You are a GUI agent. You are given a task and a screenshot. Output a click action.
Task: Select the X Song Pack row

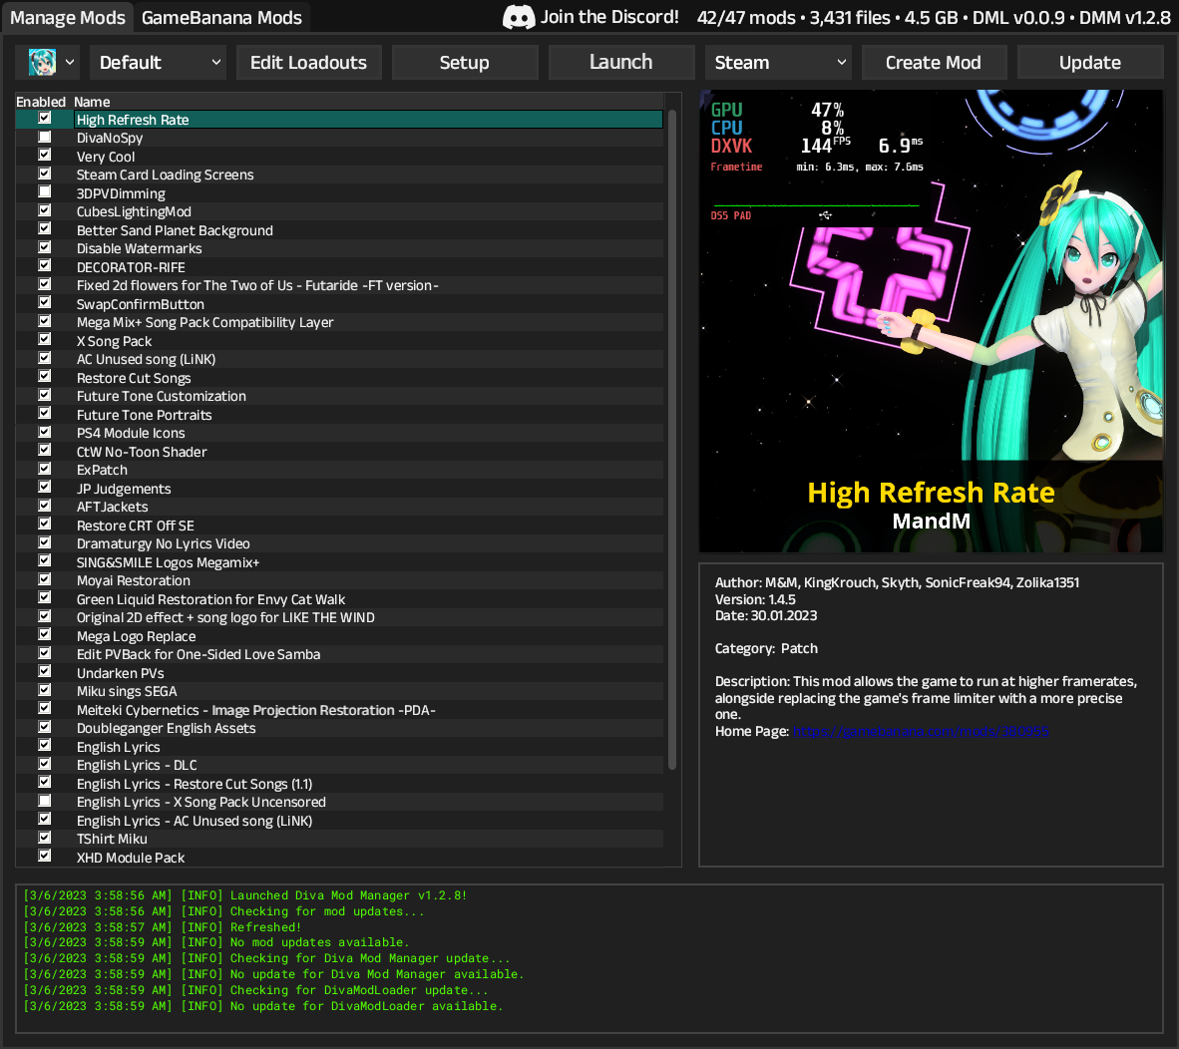(x=339, y=341)
